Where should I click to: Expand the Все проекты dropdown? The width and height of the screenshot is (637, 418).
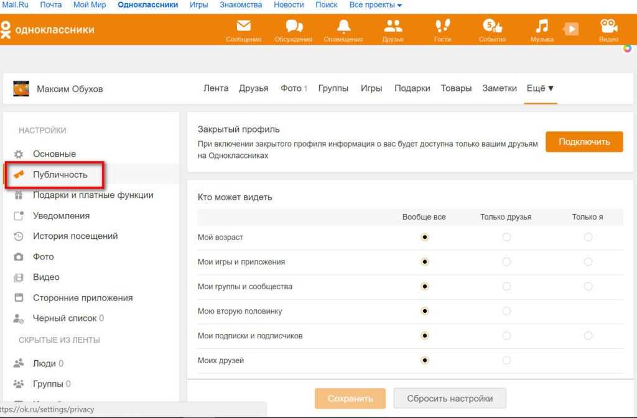pyautogui.click(x=375, y=5)
